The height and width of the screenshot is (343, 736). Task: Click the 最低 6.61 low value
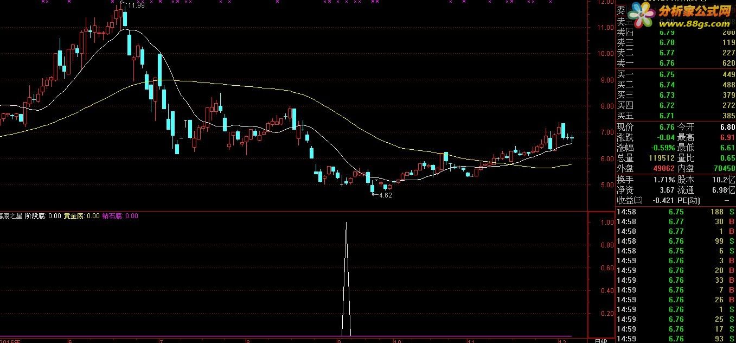click(727, 148)
